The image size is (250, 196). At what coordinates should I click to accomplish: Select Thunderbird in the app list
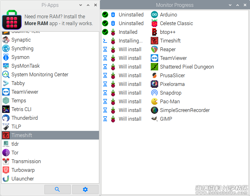50,118
